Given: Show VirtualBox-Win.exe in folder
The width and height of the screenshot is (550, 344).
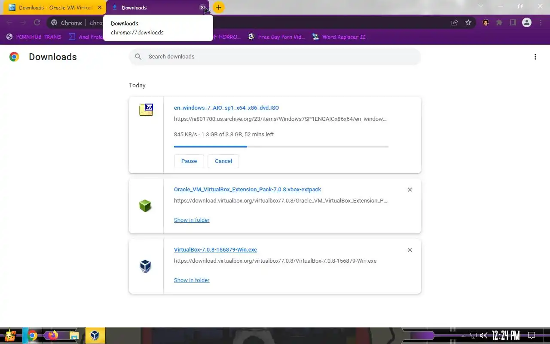Looking at the screenshot, I should pyautogui.click(x=192, y=280).
